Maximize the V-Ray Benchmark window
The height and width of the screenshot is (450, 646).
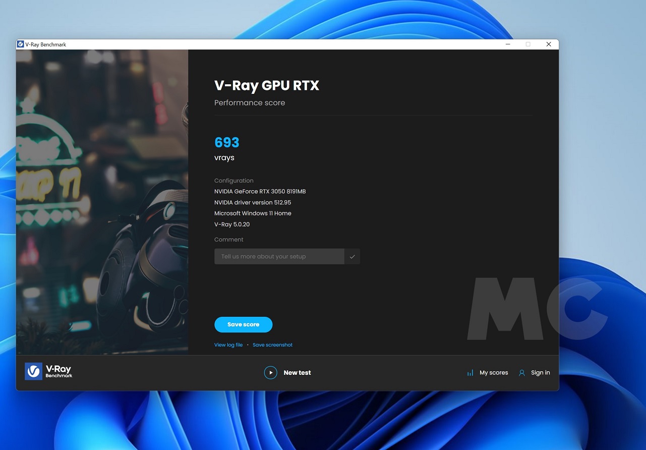(x=528, y=44)
